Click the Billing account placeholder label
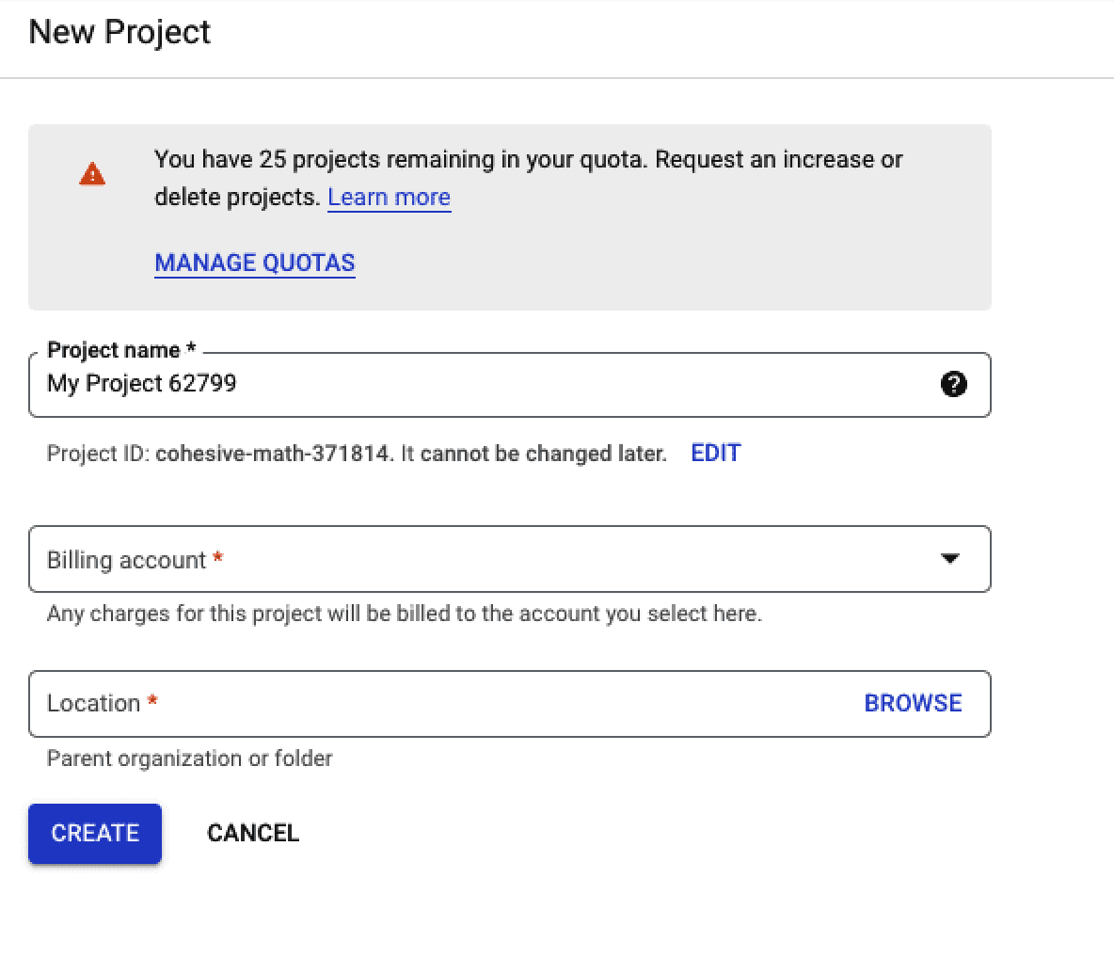This screenshot has height=958, width=1114. pyautogui.click(x=135, y=560)
